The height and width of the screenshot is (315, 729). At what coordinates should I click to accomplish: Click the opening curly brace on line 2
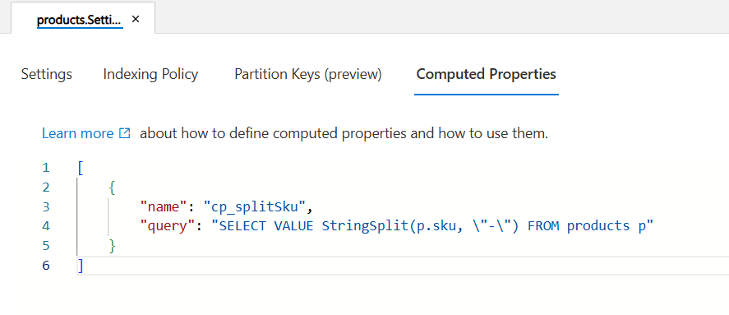(x=112, y=187)
